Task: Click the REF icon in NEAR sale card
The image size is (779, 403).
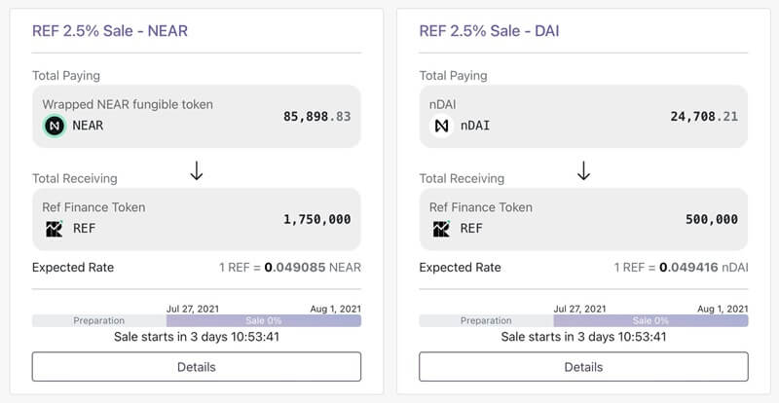Action: (55, 229)
